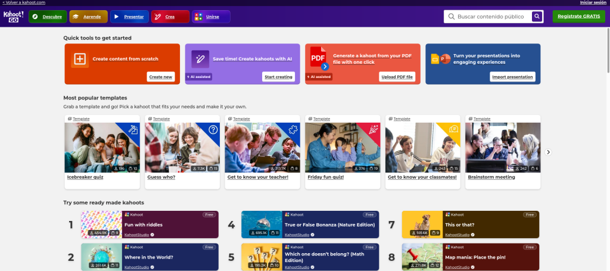Screen dimensions: 610x271
Task: Go back via Volver a kahoot.com link
Action: click(24, 2)
